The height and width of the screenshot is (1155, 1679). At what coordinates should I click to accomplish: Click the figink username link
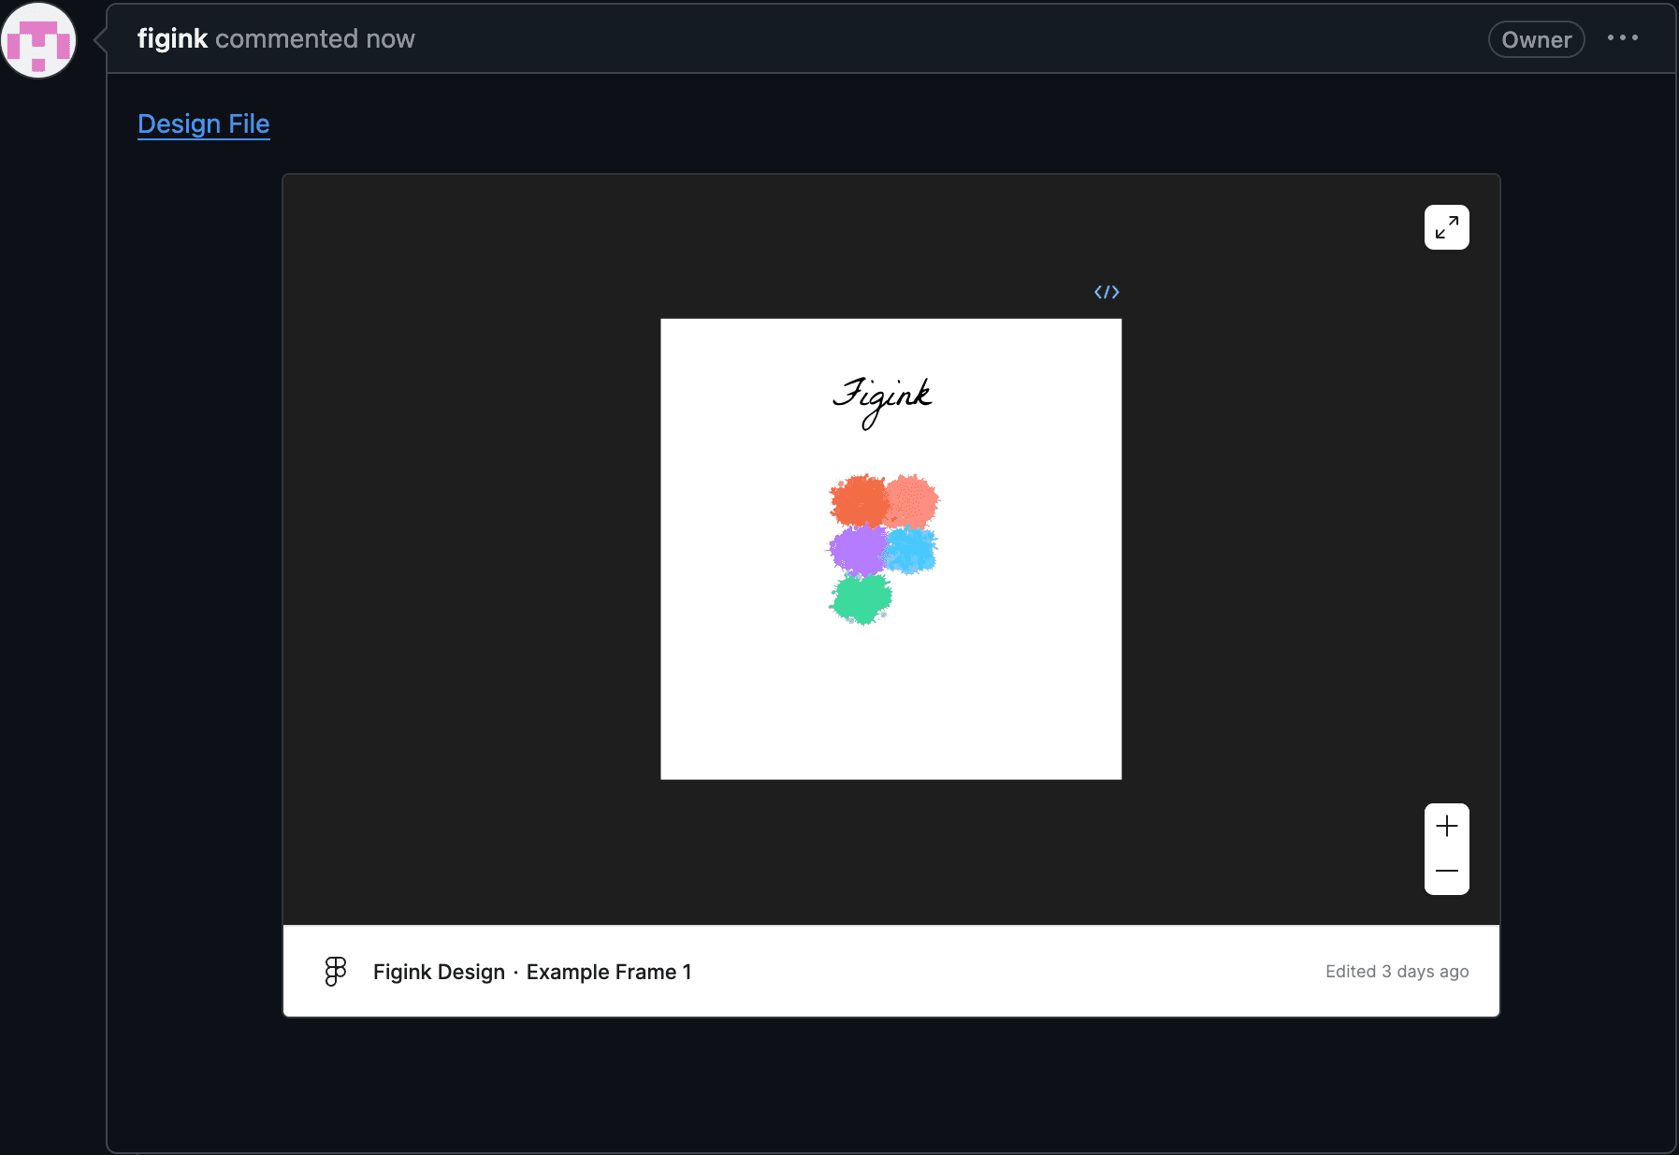[x=172, y=39]
